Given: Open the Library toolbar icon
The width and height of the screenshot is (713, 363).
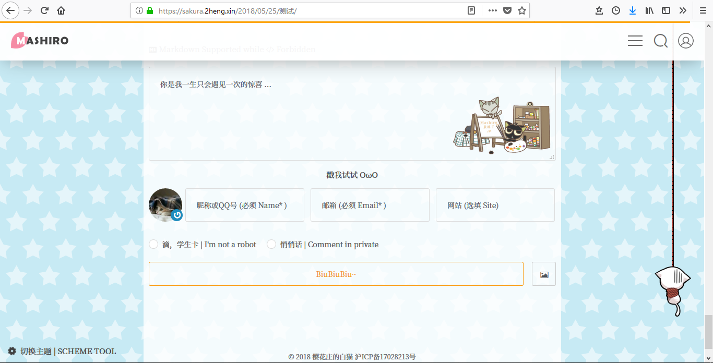Looking at the screenshot, I should tap(649, 10).
